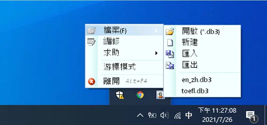Click the Chrome icon in system tray
The width and height of the screenshot is (267, 125).
coord(140,95)
